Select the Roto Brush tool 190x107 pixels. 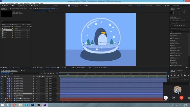tap(35, 6)
